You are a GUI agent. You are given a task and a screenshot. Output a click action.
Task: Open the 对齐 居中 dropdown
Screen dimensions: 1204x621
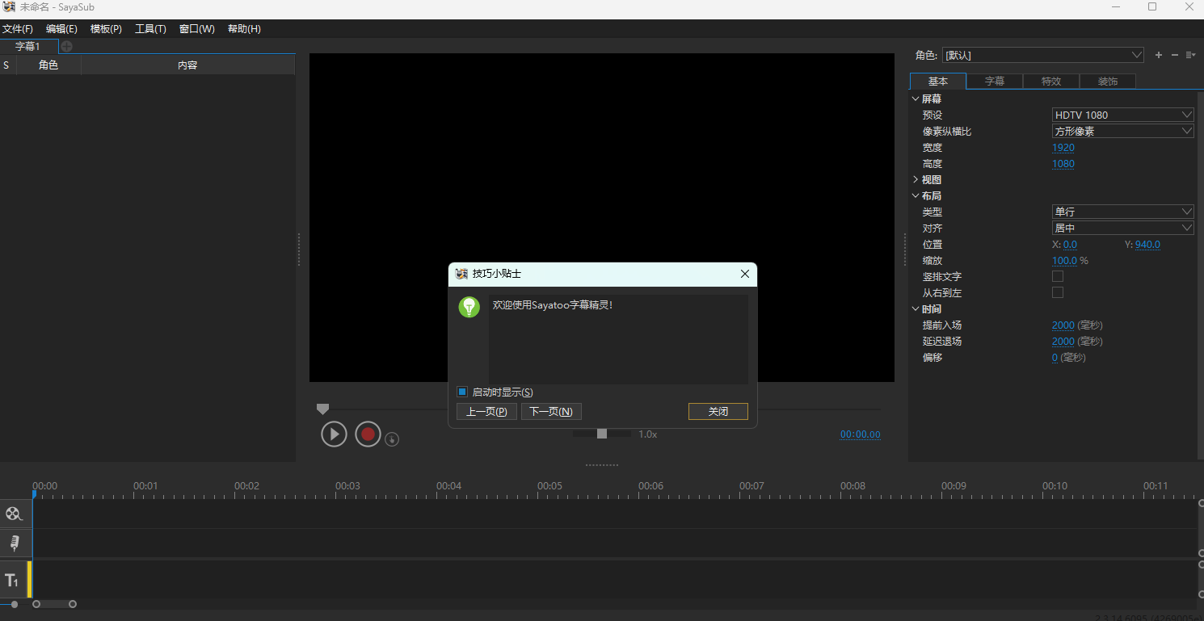click(1122, 228)
